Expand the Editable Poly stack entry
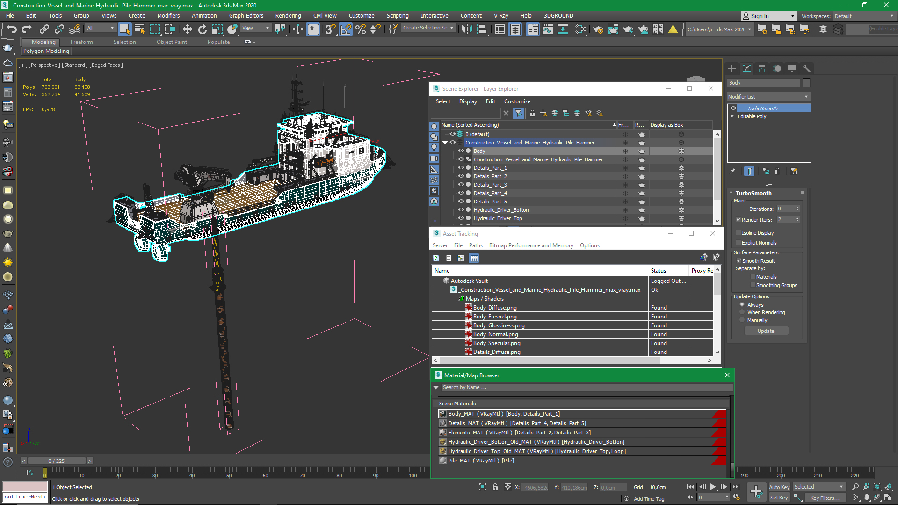This screenshot has width=898, height=505. [732, 116]
